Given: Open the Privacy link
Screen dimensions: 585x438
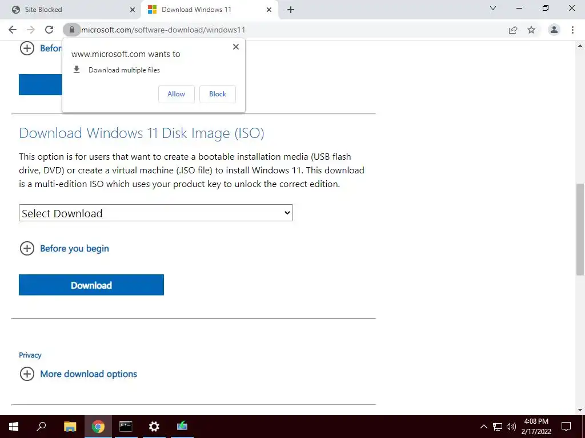Looking at the screenshot, I should click(x=30, y=355).
